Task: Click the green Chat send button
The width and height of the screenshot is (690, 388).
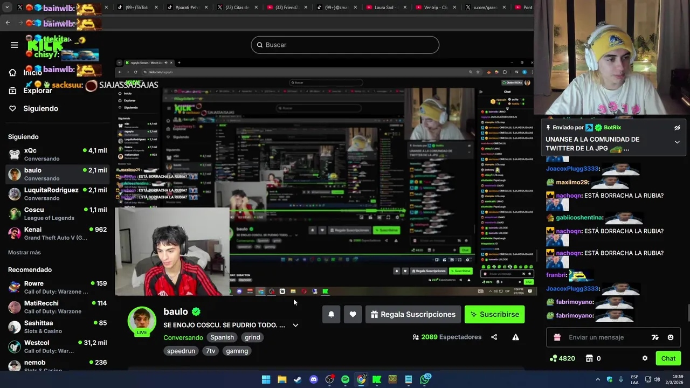Action: pyautogui.click(x=668, y=358)
